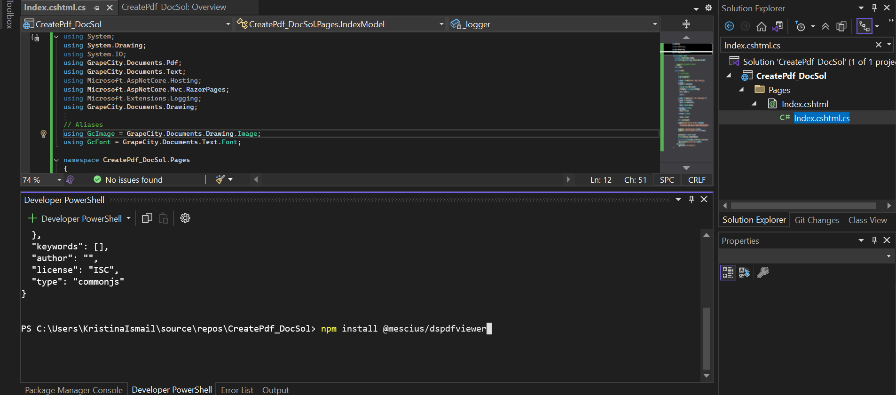Viewport: 896px width, 395px height.
Task: Toggle auto-hide pin for Solution Explorer
Action: (x=874, y=8)
